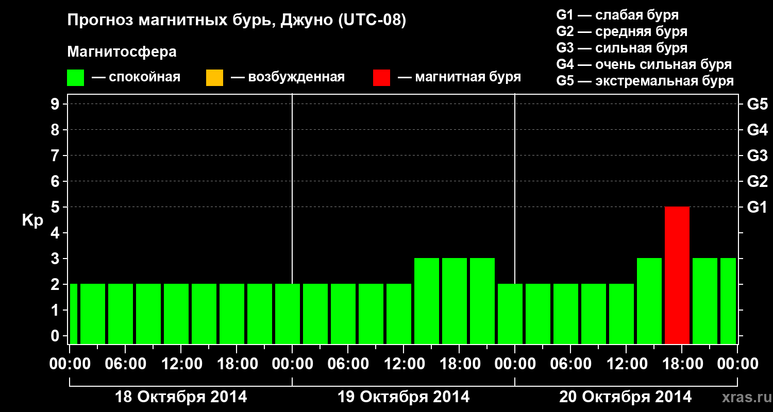
Task: Click the red 'магнитная буря' legend swatch
Action: pos(381,78)
